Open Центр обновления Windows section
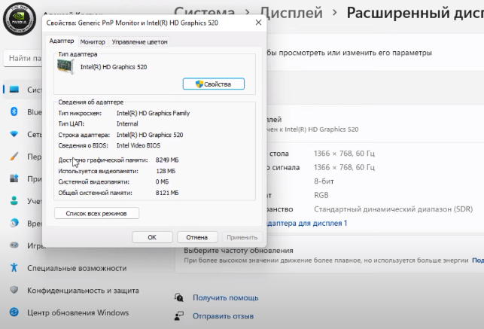 (78, 312)
